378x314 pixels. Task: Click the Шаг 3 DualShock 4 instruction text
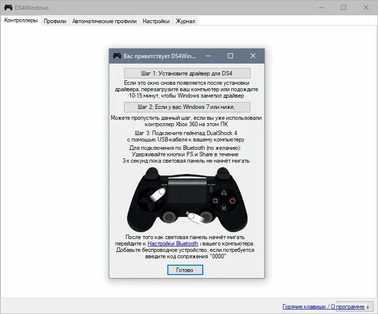(x=186, y=136)
